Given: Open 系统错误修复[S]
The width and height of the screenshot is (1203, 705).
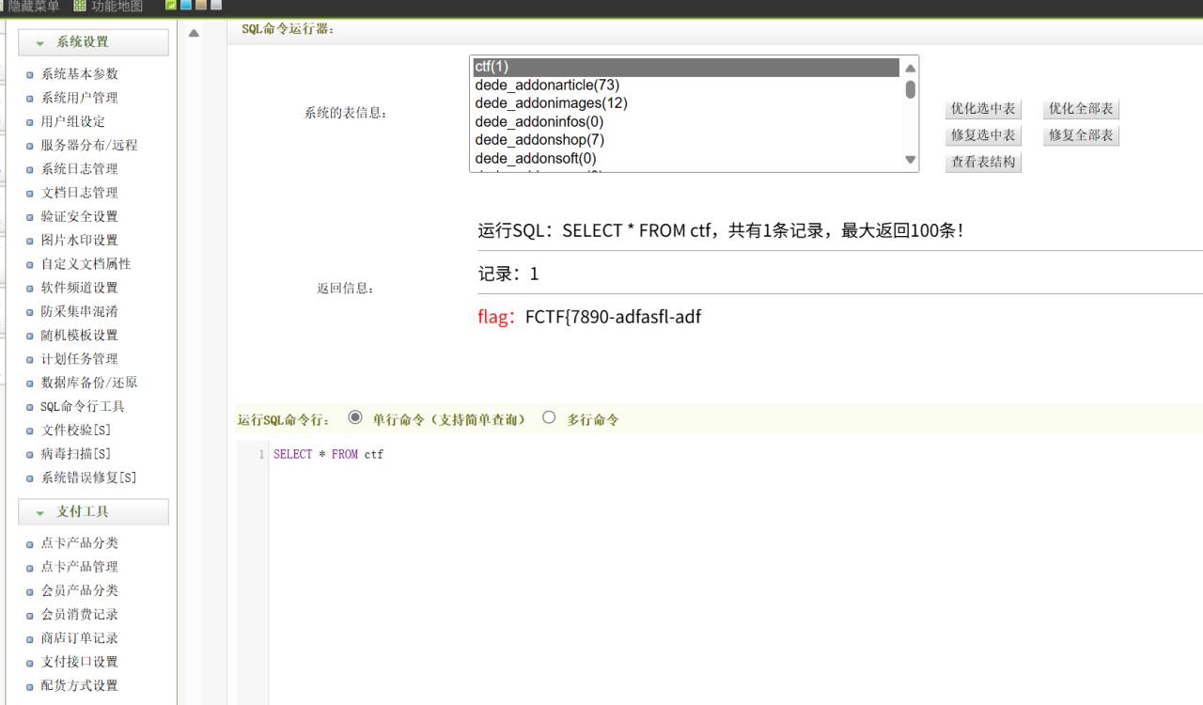Looking at the screenshot, I should click(89, 478).
